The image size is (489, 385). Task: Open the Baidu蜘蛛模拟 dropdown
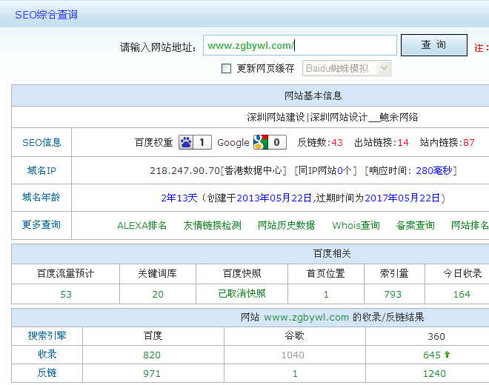[347, 68]
